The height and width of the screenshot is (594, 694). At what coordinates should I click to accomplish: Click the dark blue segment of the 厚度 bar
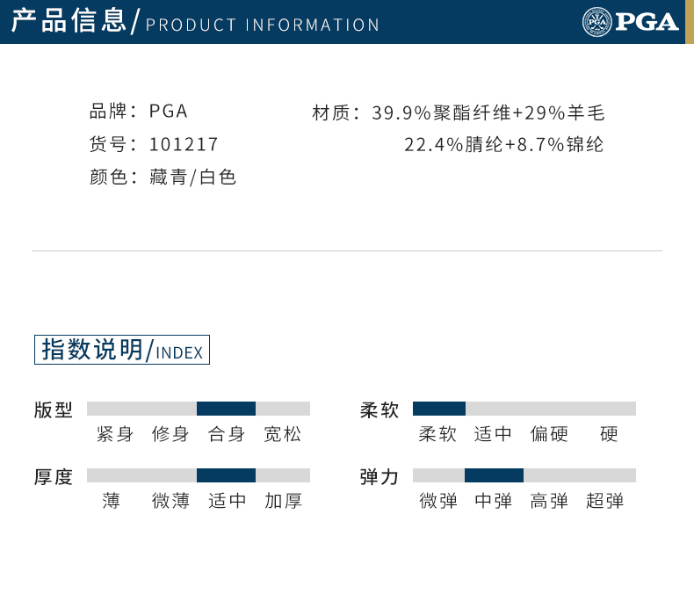pyautogui.click(x=226, y=475)
